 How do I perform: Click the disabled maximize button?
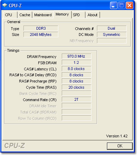[x=121, y=5]
